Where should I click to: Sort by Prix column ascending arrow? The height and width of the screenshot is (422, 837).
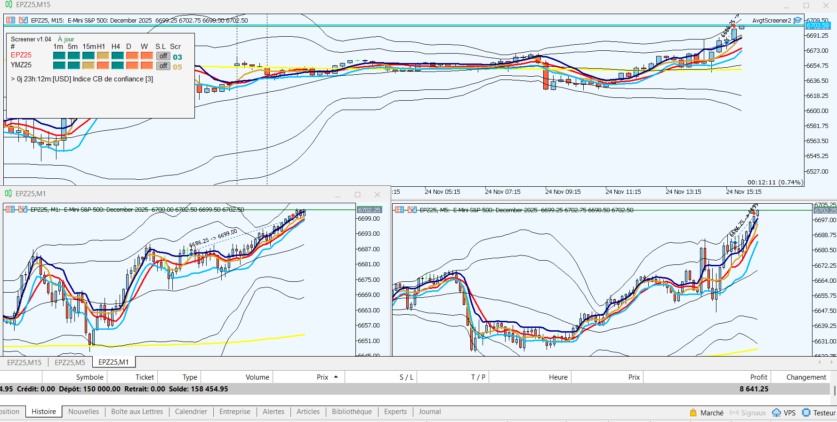click(x=336, y=377)
